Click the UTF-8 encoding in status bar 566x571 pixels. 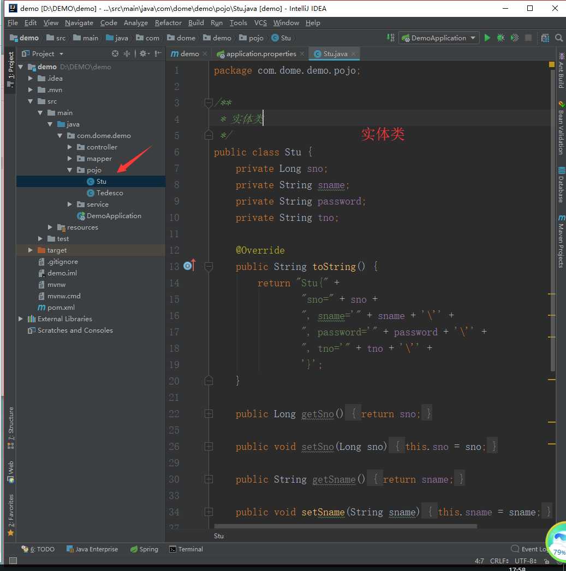(526, 561)
